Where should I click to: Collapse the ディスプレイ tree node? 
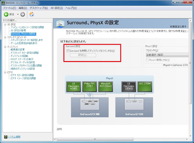[x=5, y=47]
